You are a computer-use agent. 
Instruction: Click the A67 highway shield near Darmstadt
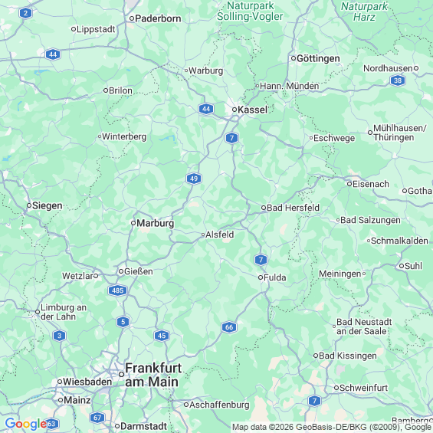[97, 418]
